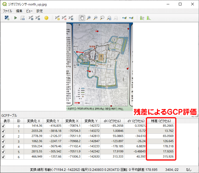Select ID cell 6 in GCP table

coord(19,157)
